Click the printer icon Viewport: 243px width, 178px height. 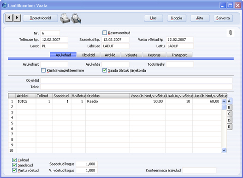65,18
